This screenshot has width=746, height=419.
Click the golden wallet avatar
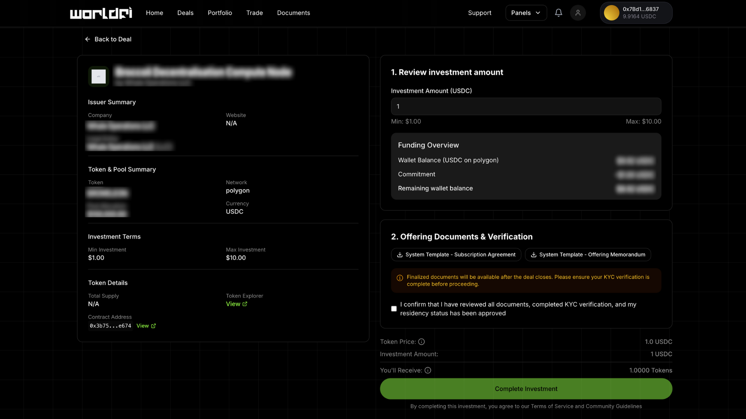[611, 13]
